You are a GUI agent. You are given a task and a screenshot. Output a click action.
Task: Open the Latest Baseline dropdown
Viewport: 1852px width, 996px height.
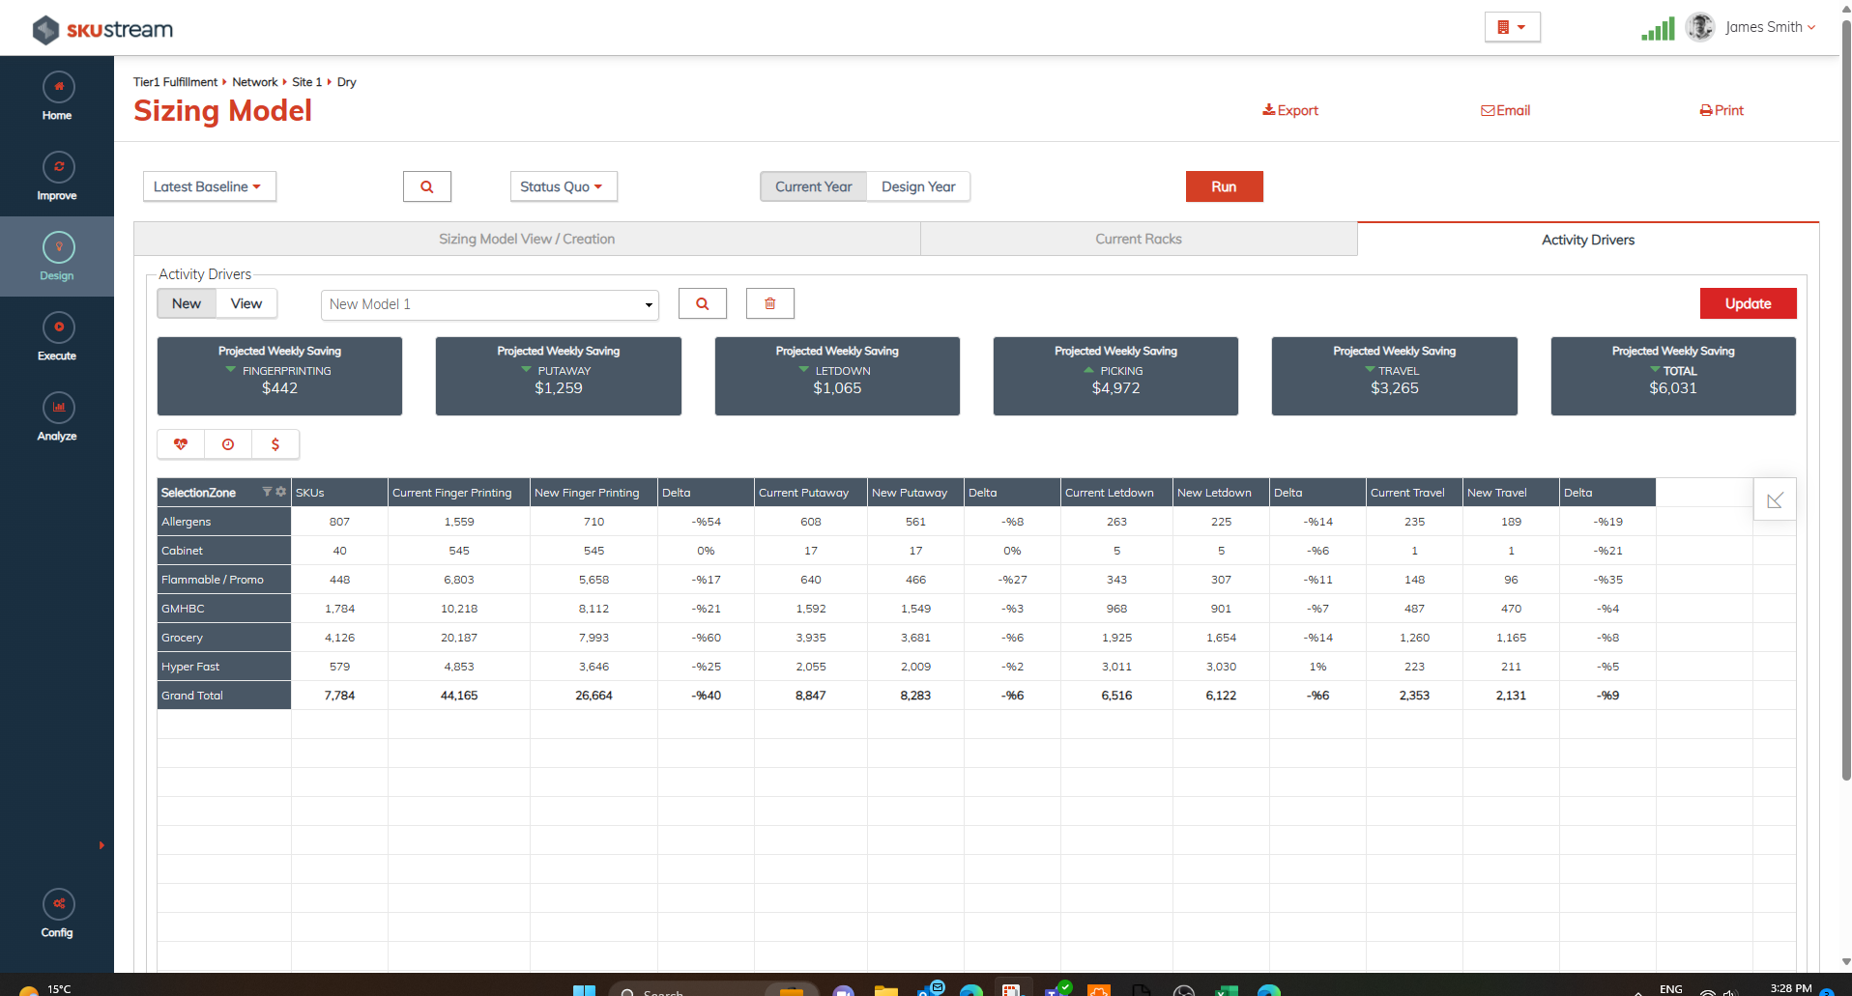(209, 186)
